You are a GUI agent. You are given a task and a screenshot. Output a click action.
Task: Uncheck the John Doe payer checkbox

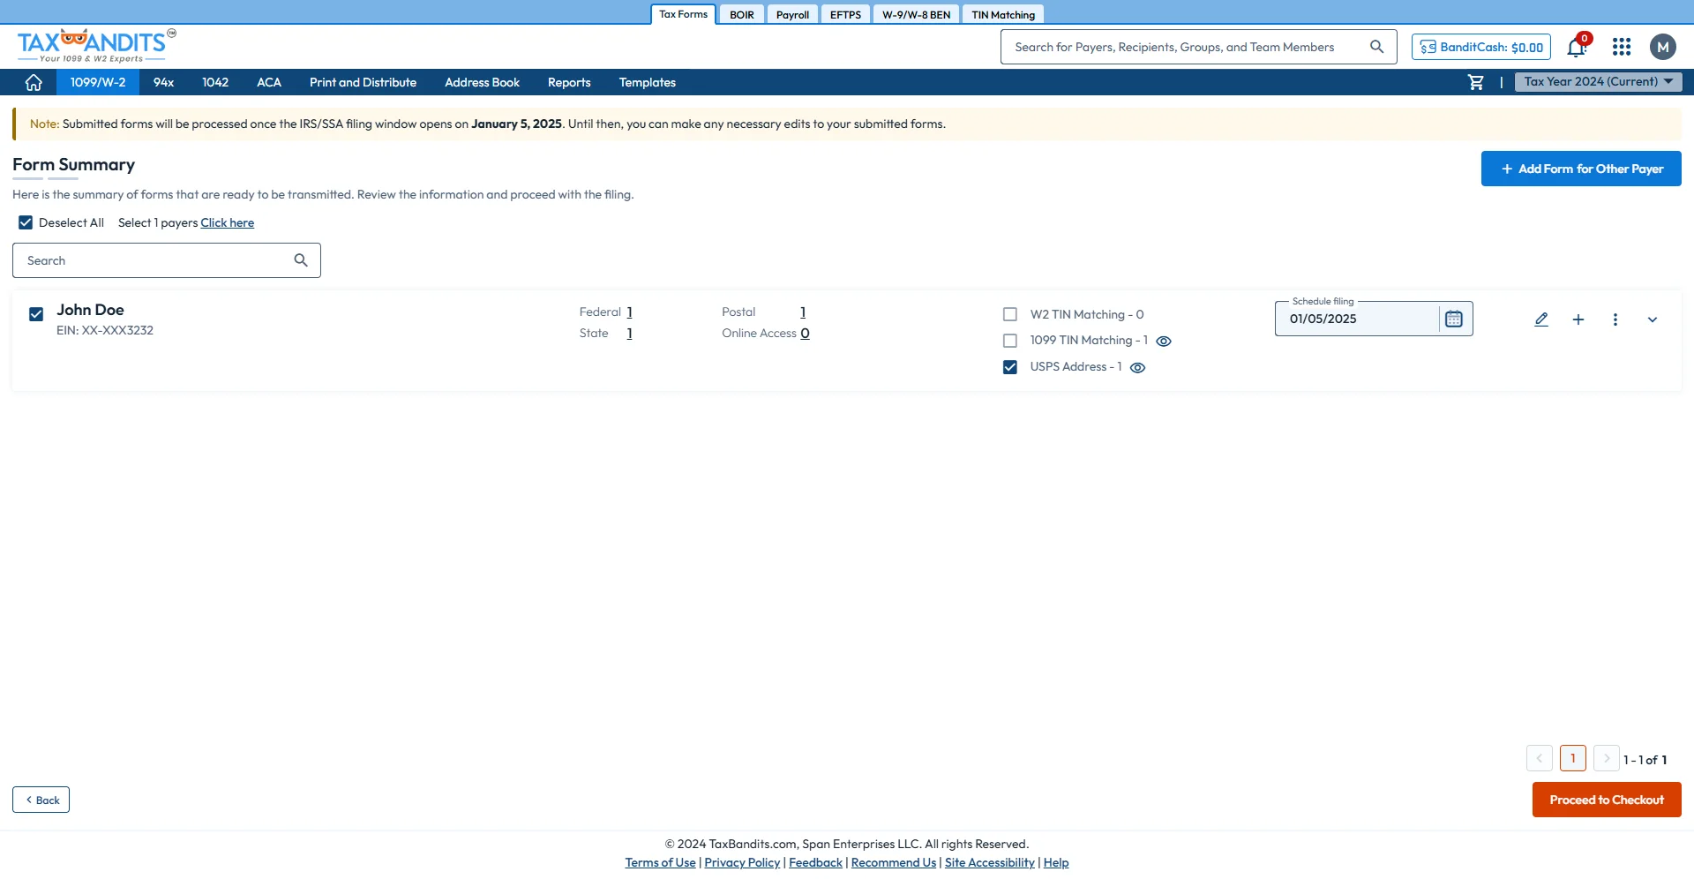tap(36, 314)
